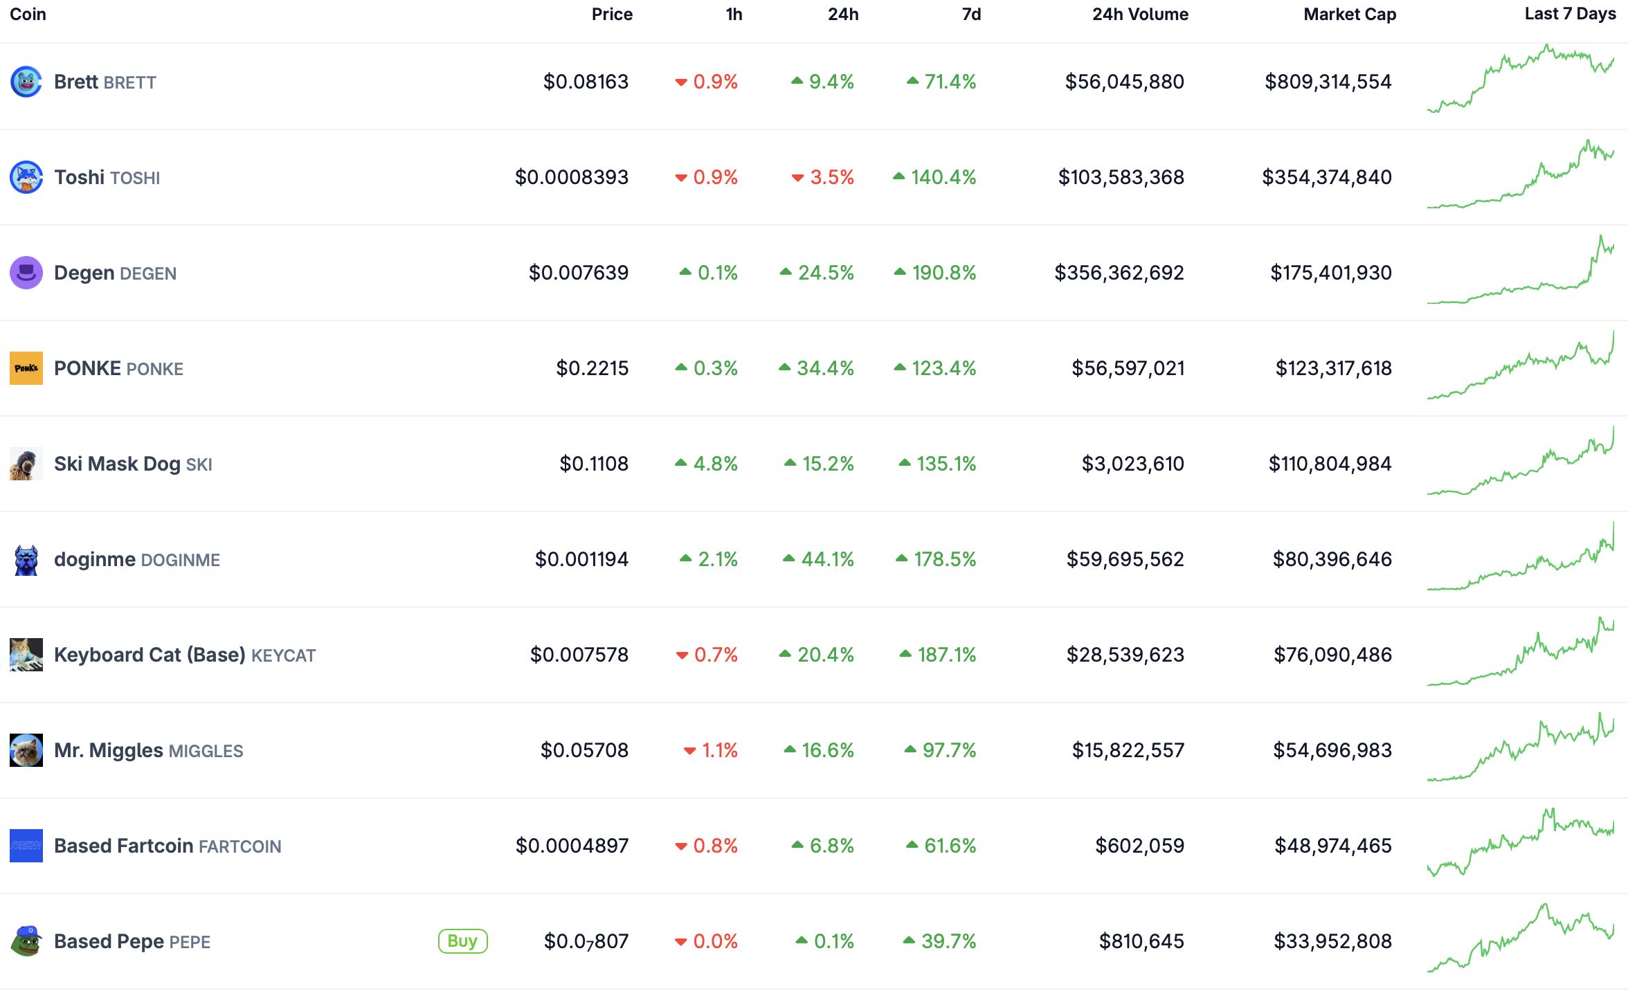Click the Keyboard Cat coin icon

[x=26, y=655]
